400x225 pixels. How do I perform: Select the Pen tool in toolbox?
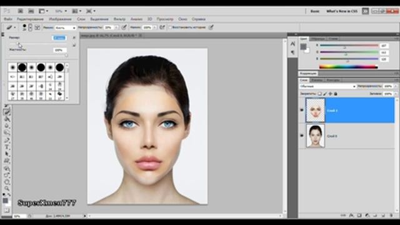(x=7, y=140)
